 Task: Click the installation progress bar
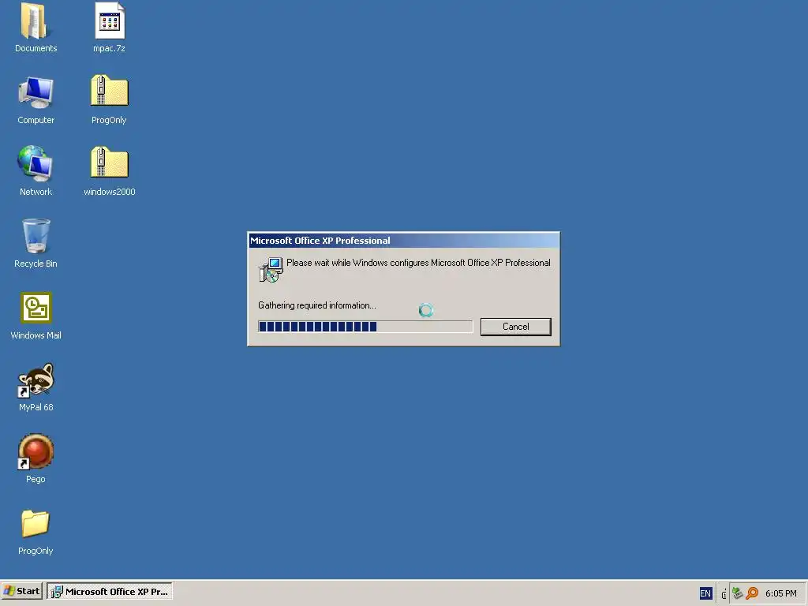tap(365, 326)
